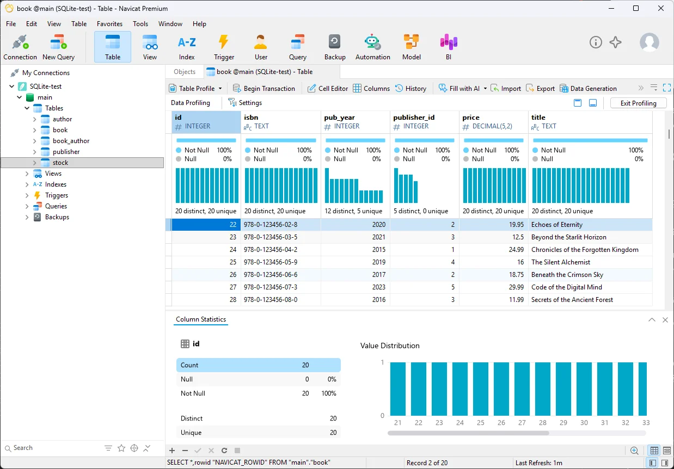This screenshot has width=674, height=469.
Task: Toggle the left pane layout icon
Action: (x=653, y=462)
